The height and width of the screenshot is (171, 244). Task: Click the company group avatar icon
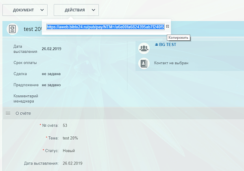coord(144,48)
